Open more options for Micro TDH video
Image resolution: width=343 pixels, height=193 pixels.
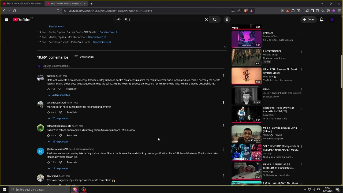302,70
